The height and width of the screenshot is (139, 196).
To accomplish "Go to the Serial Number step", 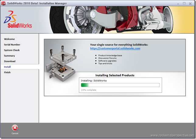I will 12,45.
